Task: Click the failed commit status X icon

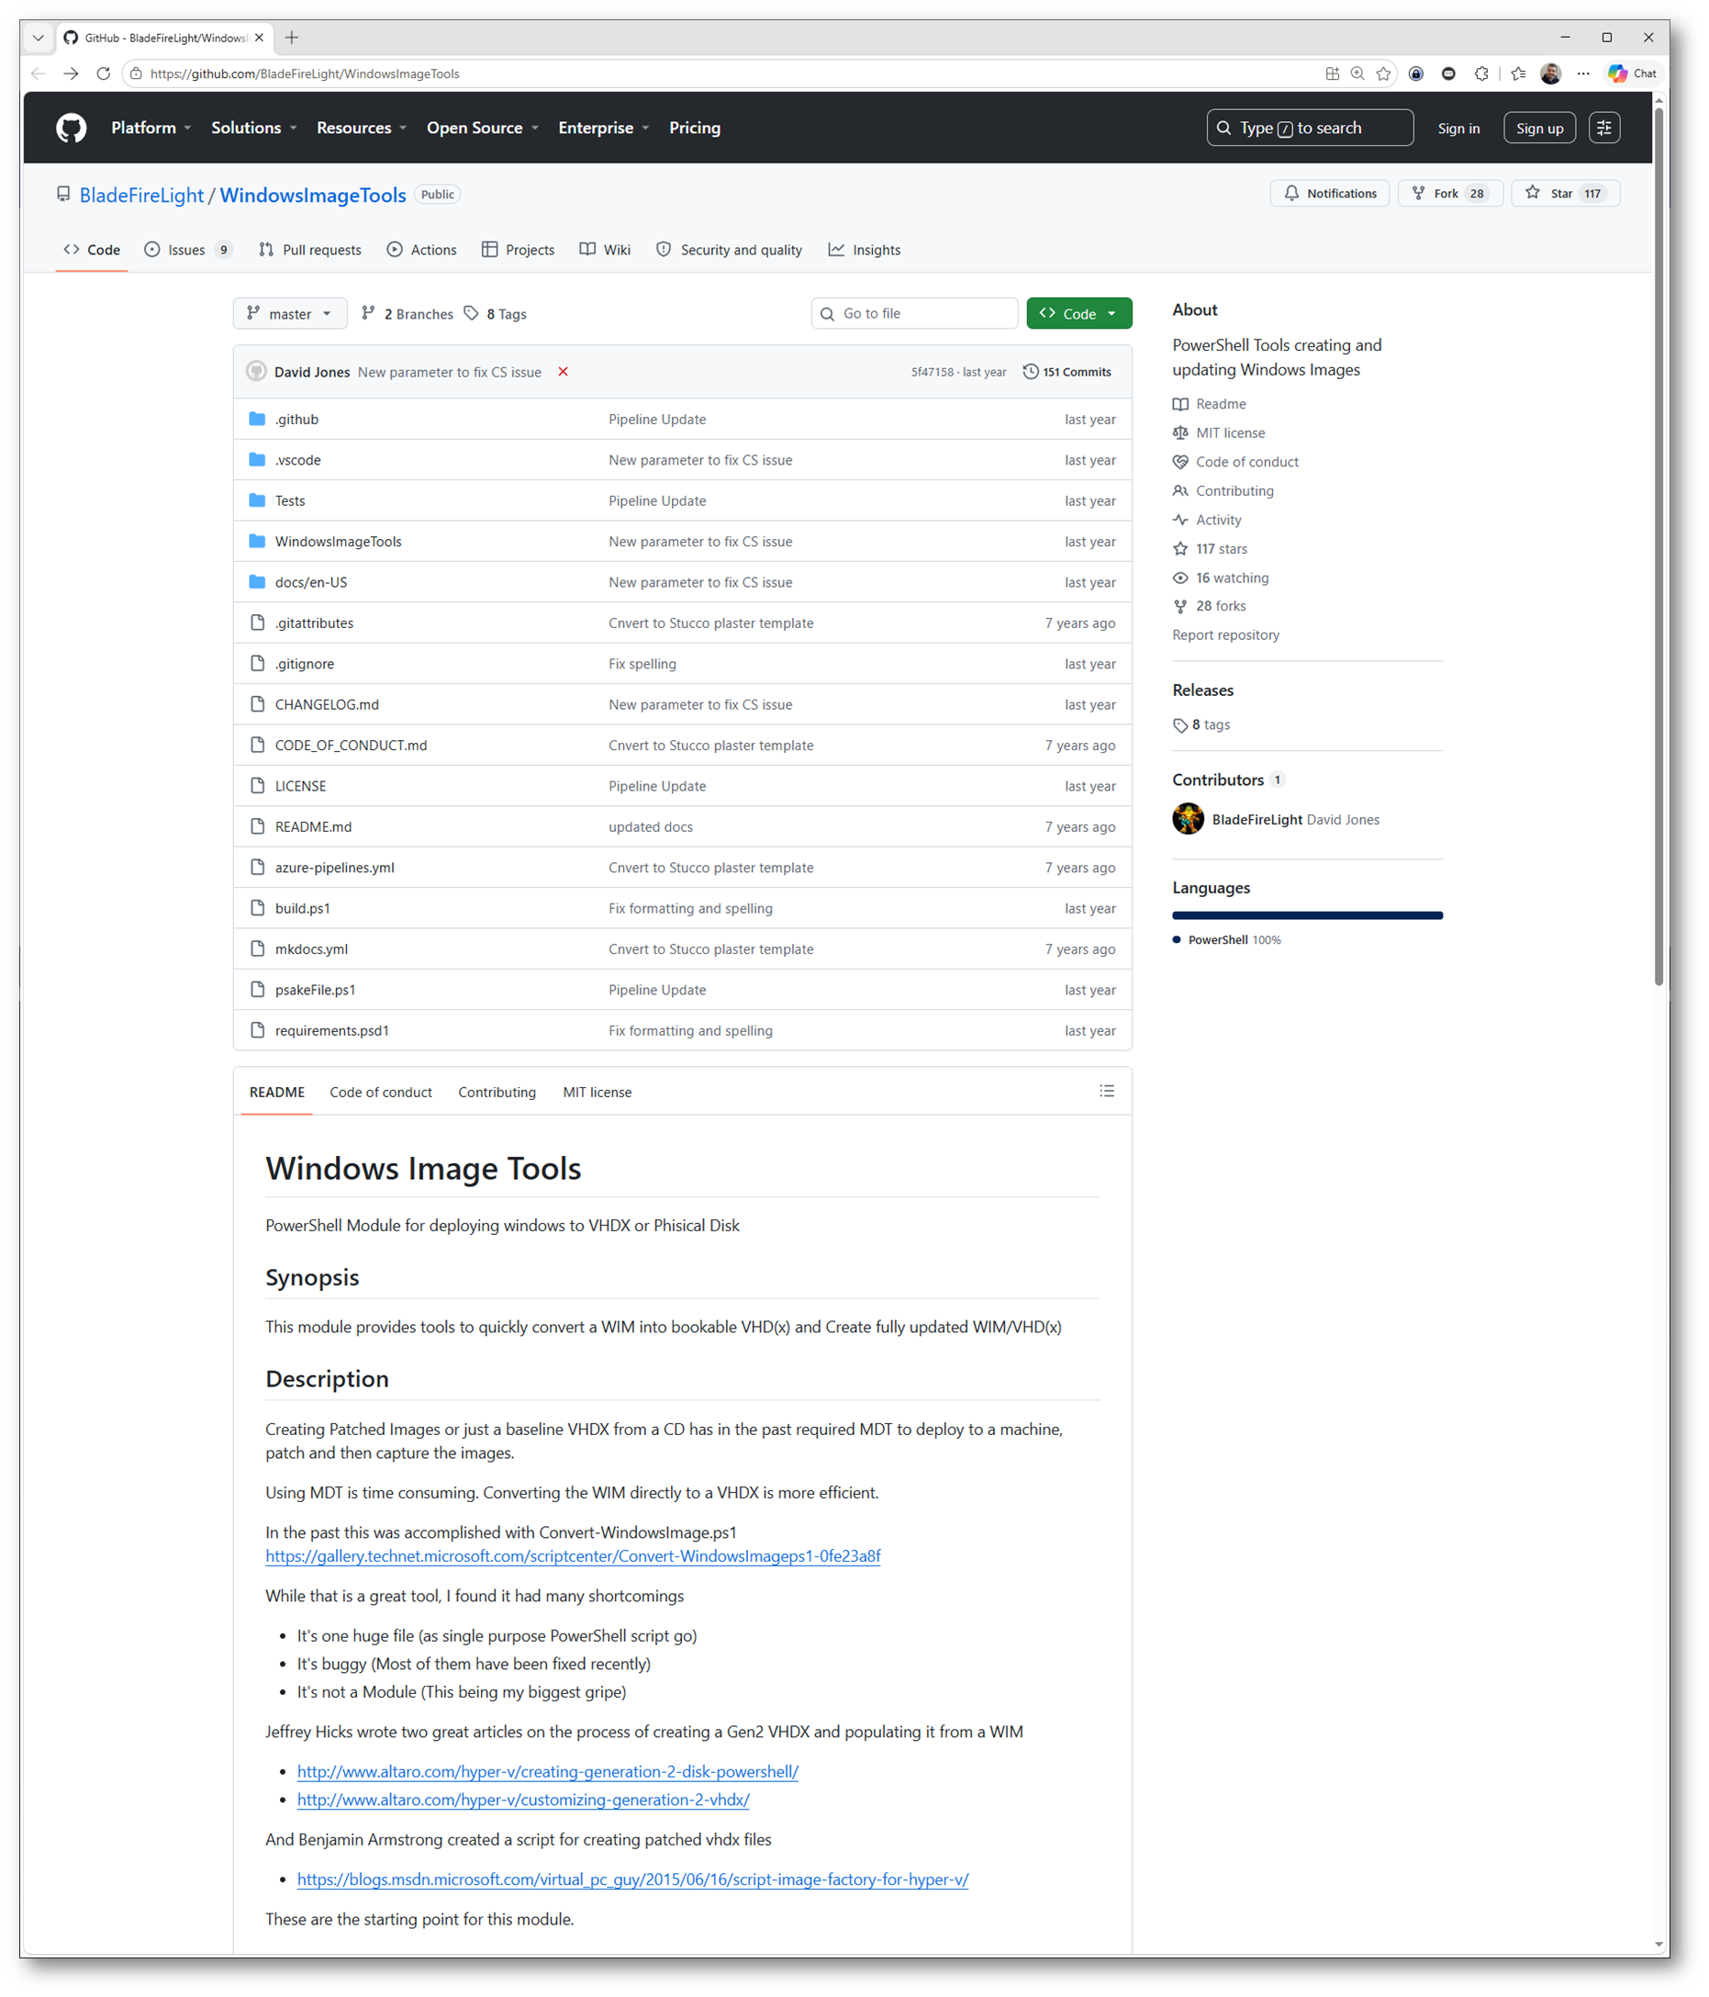Action: tap(563, 372)
